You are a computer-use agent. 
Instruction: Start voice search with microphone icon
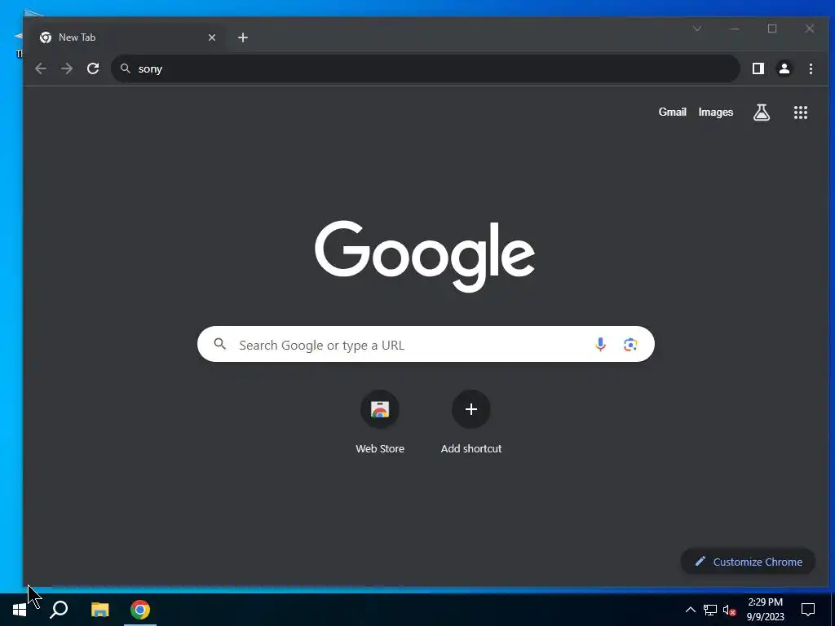tap(600, 345)
